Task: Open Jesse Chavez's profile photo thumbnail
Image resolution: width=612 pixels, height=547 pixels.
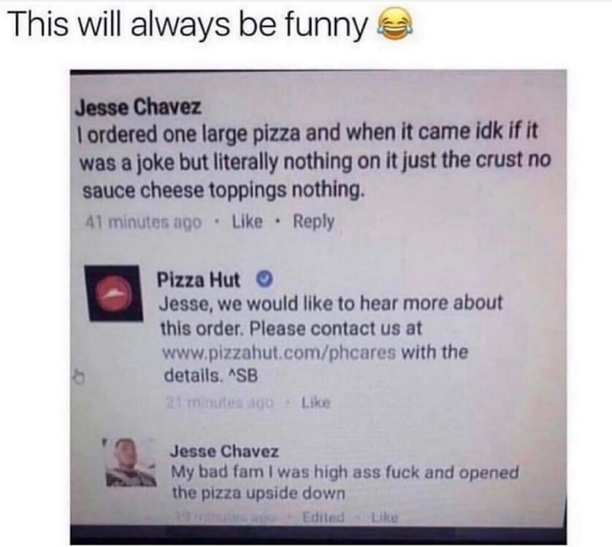Action: (131, 463)
